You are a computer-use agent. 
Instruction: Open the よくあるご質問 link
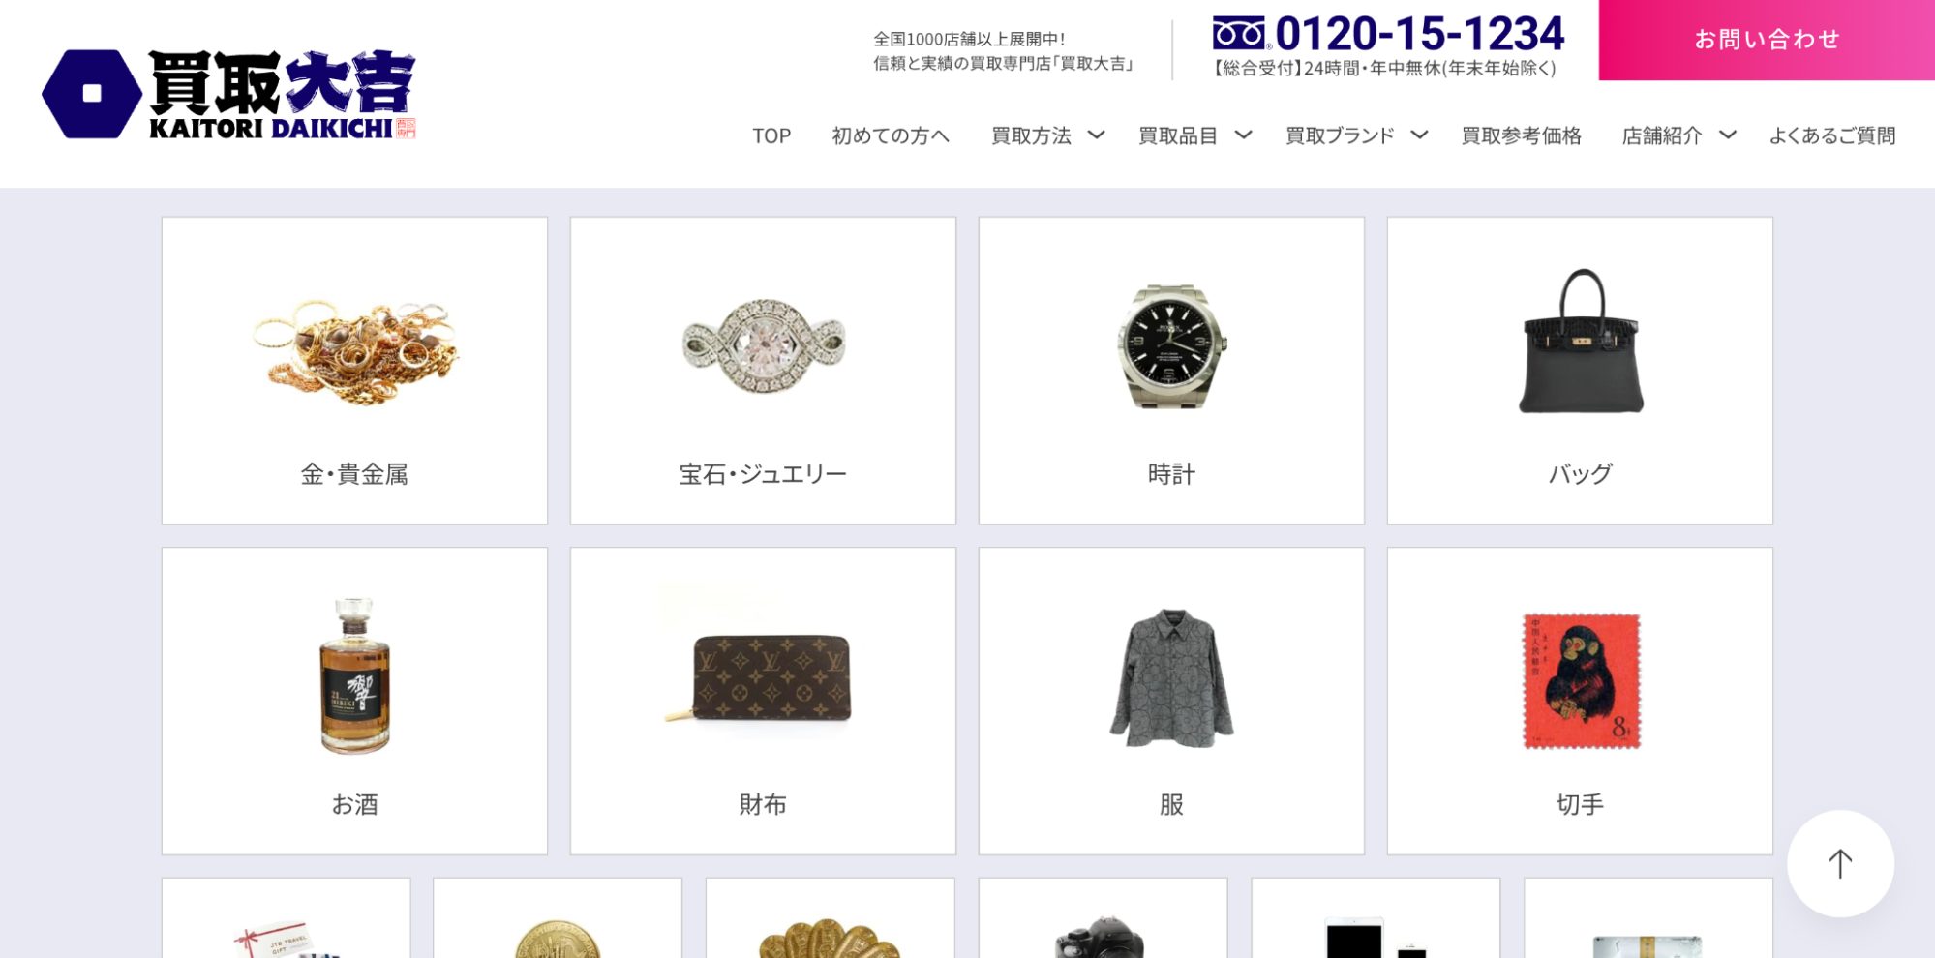tap(1831, 135)
